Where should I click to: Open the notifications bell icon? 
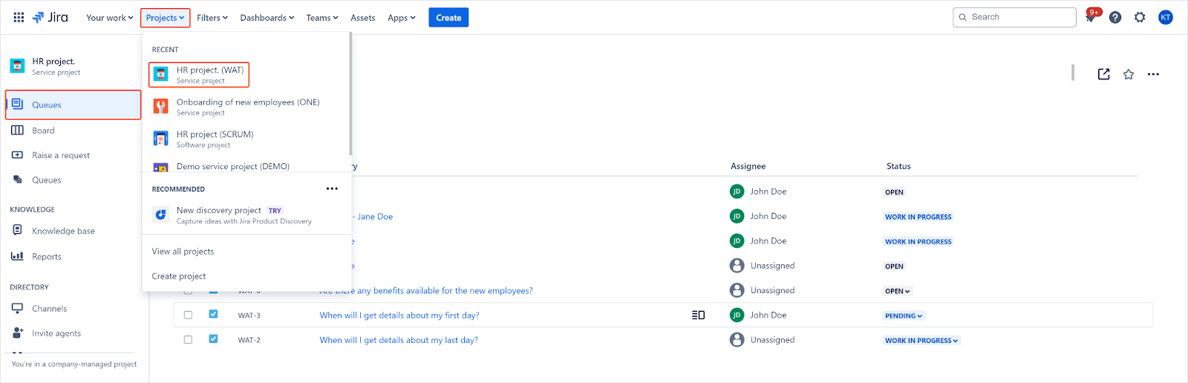point(1091,17)
